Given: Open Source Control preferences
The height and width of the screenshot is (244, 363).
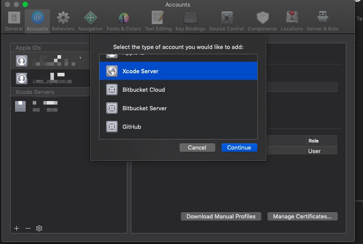Looking at the screenshot, I should (x=226, y=21).
